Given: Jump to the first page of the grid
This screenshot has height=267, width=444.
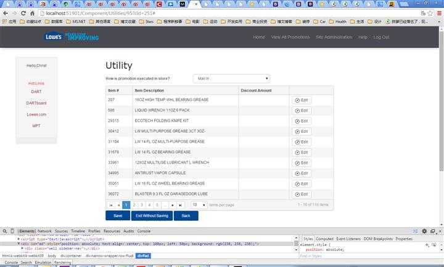Looking at the screenshot, I should [x=111, y=205].
